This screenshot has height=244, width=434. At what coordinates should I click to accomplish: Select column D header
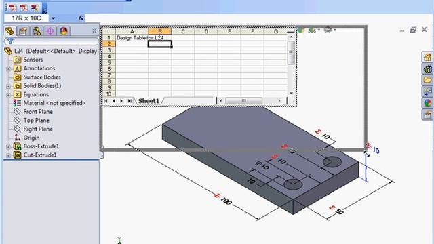[206, 31]
